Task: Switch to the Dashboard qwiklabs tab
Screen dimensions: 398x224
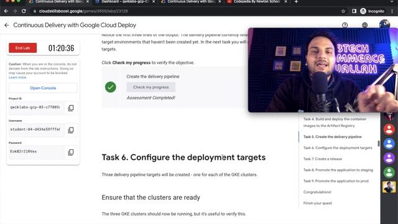Action: (124, 2)
